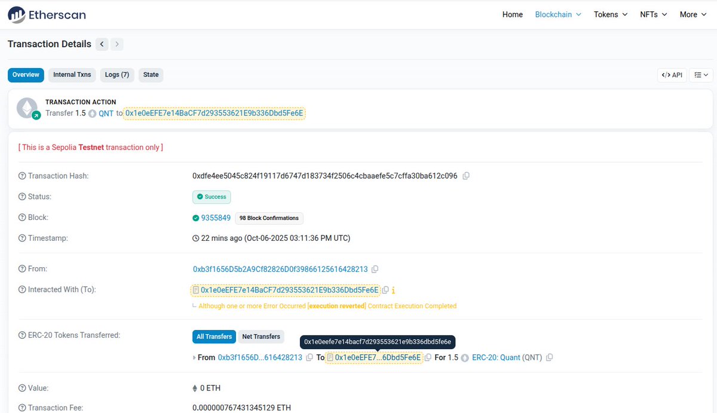Click help icon beside Value
The width and height of the screenshot is (717, 413).
[22, 388]
